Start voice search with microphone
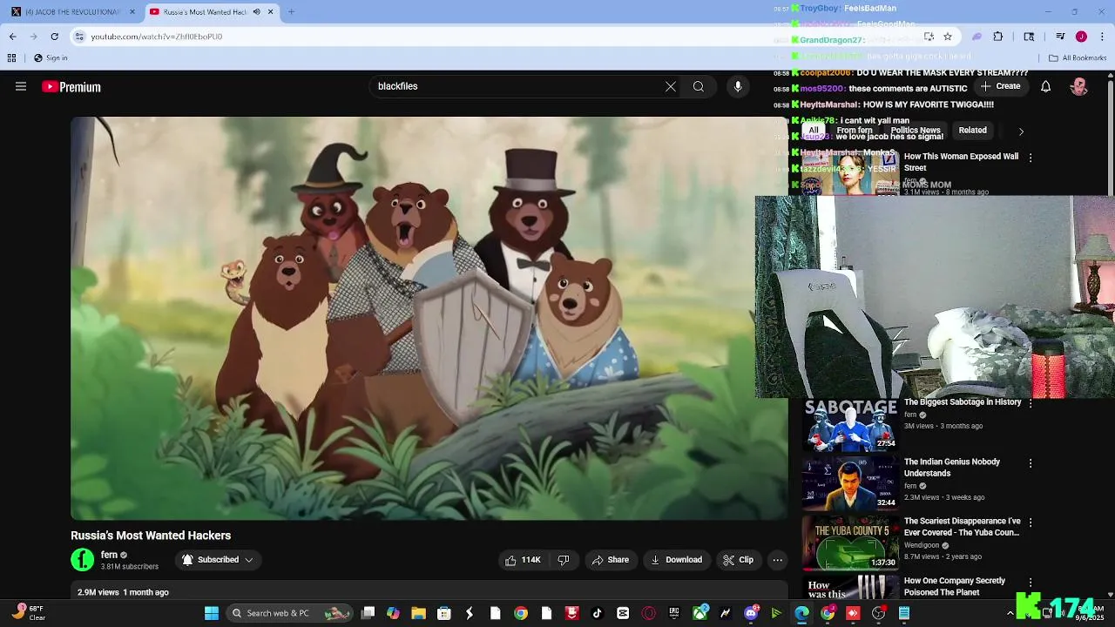Screen dimensions: 1115x627 [x=738, y=86]
